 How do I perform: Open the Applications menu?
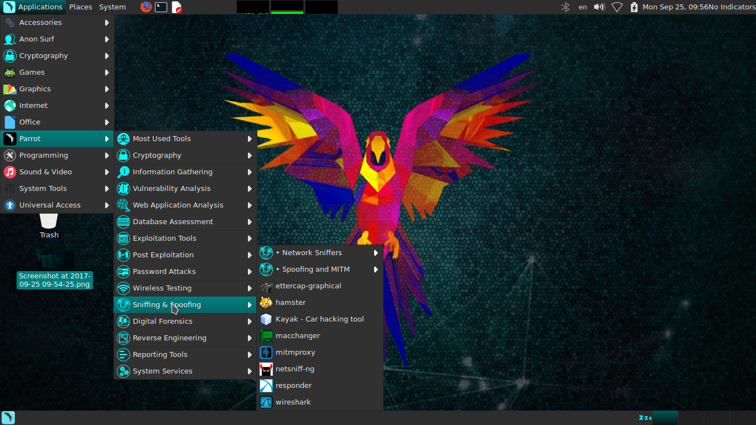[33, 7]
